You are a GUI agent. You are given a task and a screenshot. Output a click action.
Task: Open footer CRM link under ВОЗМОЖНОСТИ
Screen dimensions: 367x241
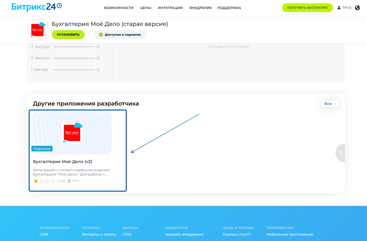point(44,234)
